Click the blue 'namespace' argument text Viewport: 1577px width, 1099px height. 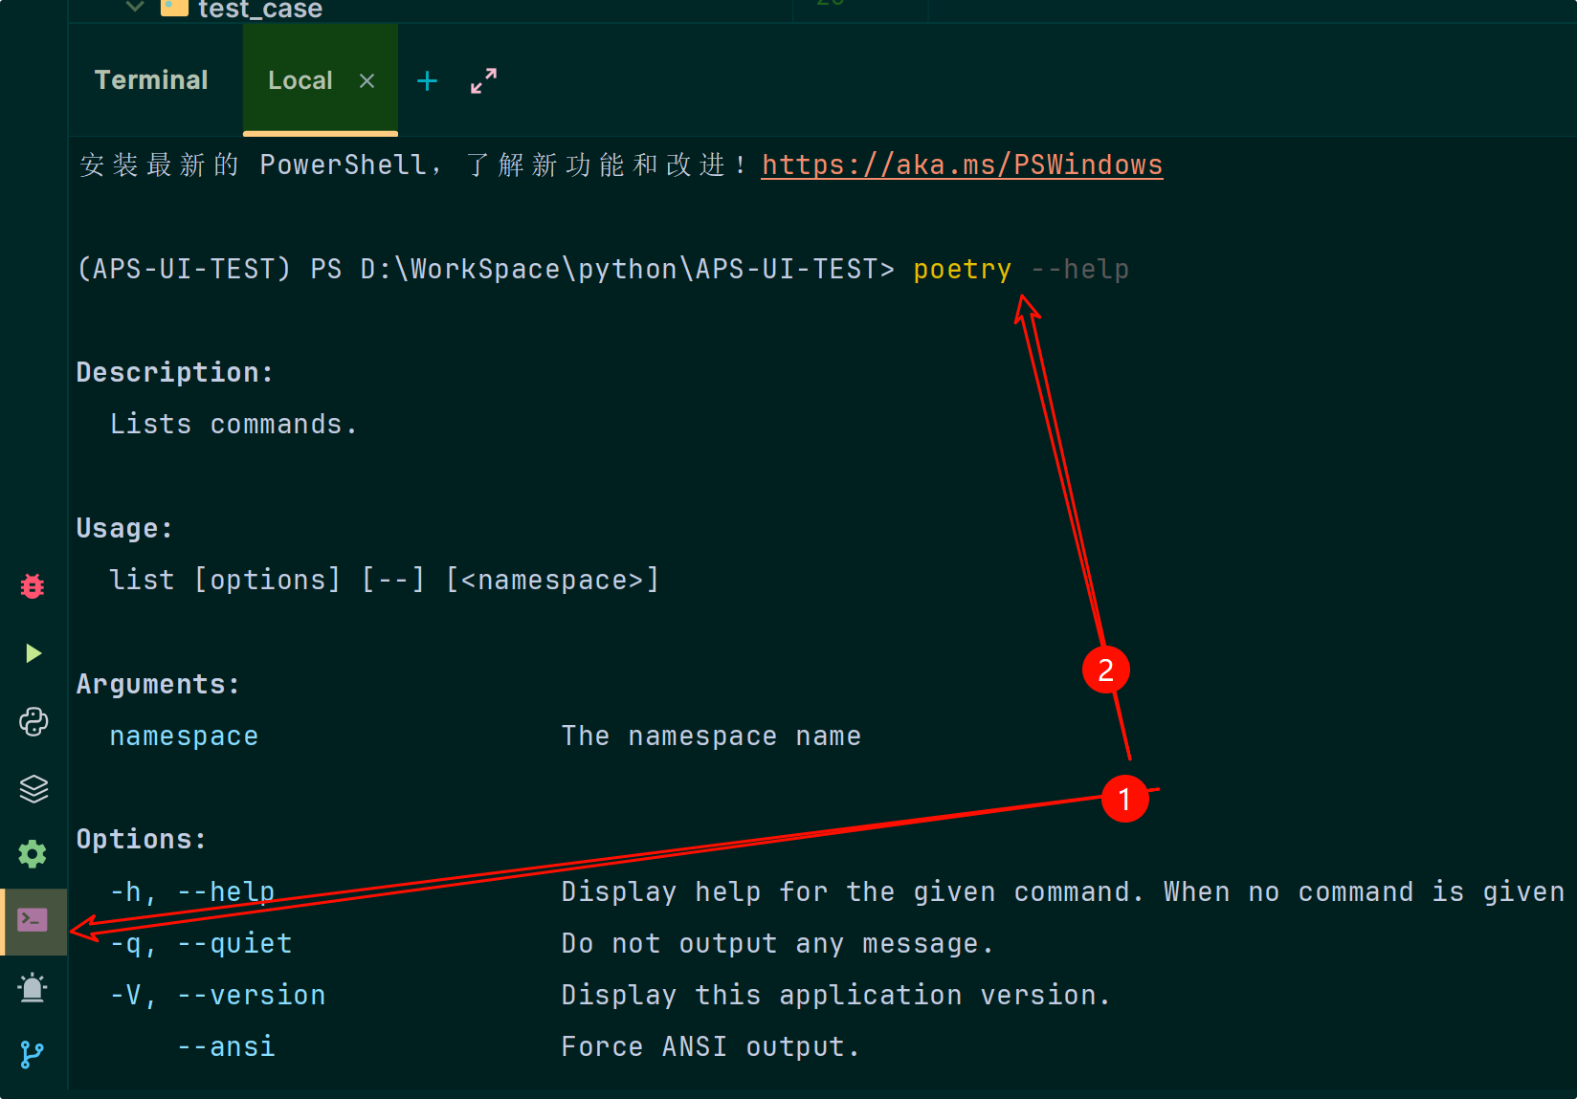point(184,736)
